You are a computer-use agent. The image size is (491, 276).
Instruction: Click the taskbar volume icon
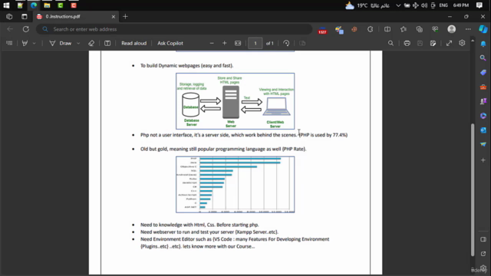click(x=424, y=5)
